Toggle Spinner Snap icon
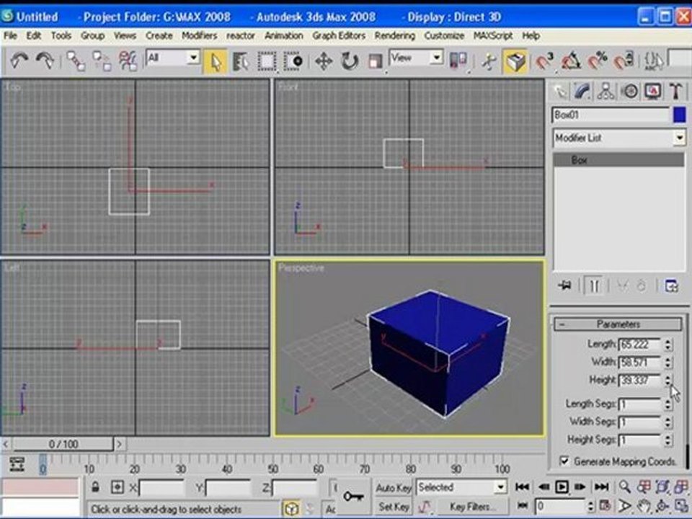This screenshot has width=692, height=519. 624,61
